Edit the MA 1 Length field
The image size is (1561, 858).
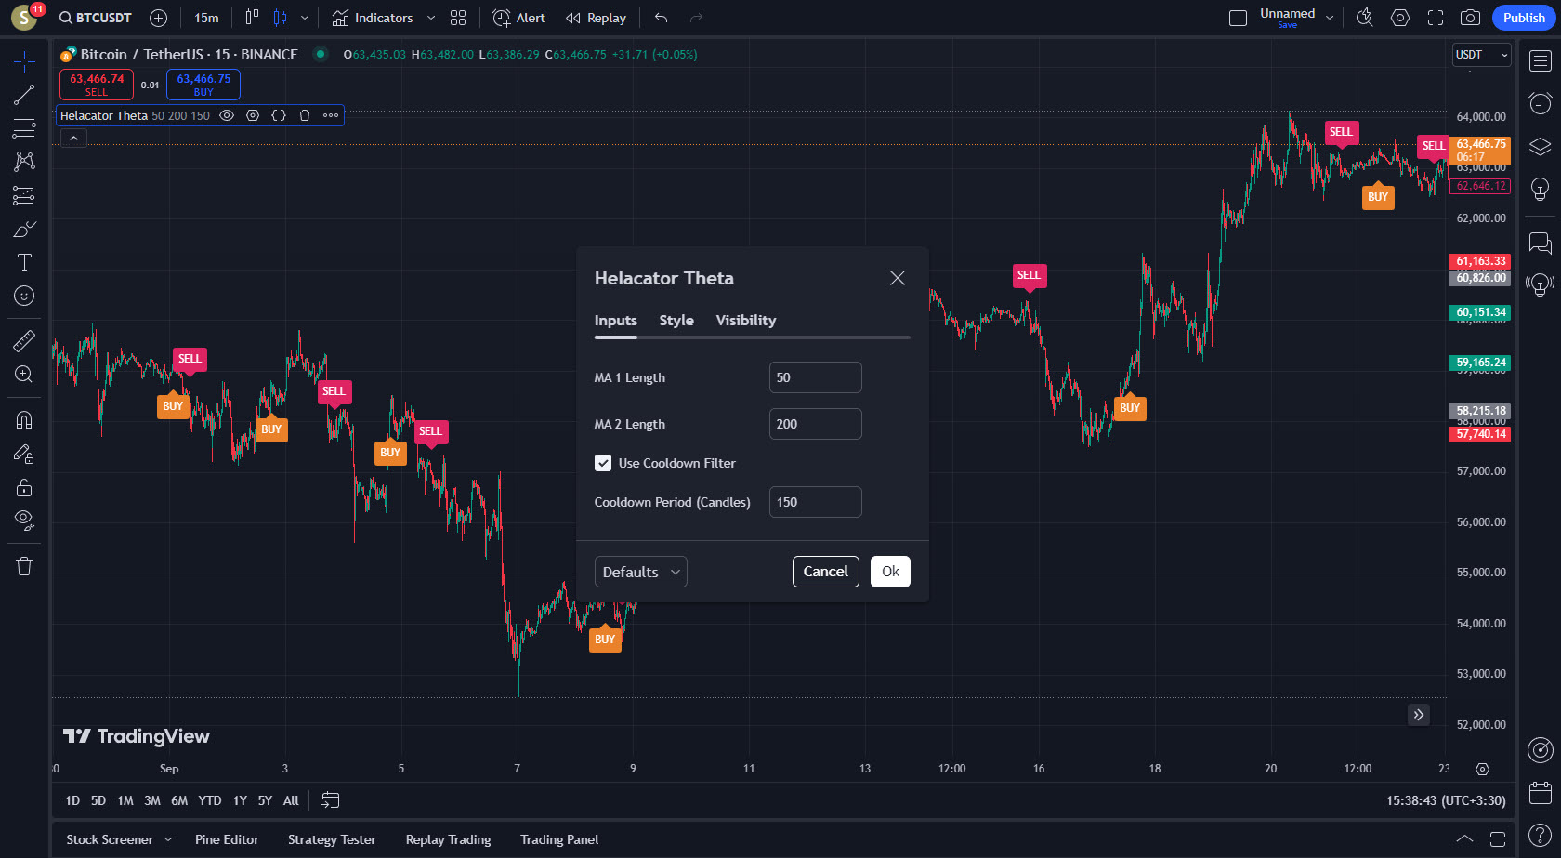tap(816, 377)
